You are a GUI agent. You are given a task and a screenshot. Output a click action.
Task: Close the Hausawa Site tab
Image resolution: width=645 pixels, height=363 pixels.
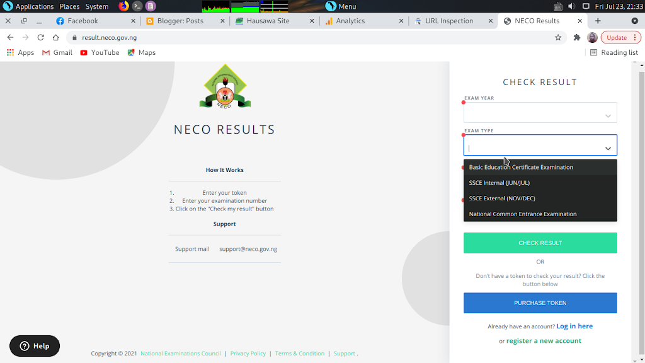coord(312,21)
